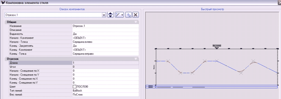Select the Видимость value Да

(105, 34)
